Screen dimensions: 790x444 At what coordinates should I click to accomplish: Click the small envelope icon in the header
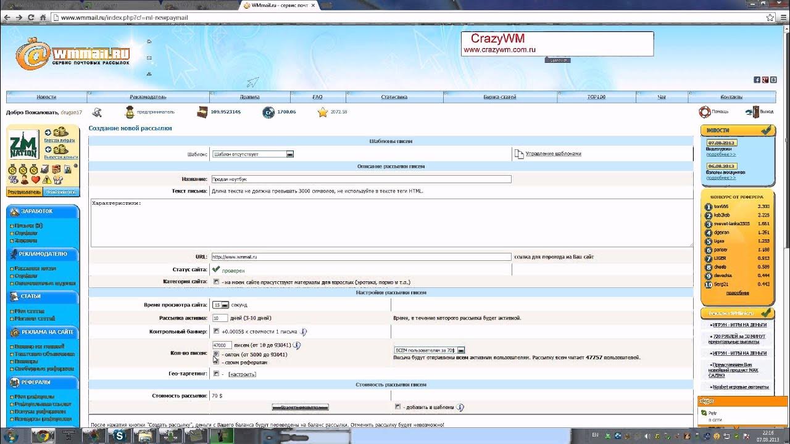coord(149,58)
